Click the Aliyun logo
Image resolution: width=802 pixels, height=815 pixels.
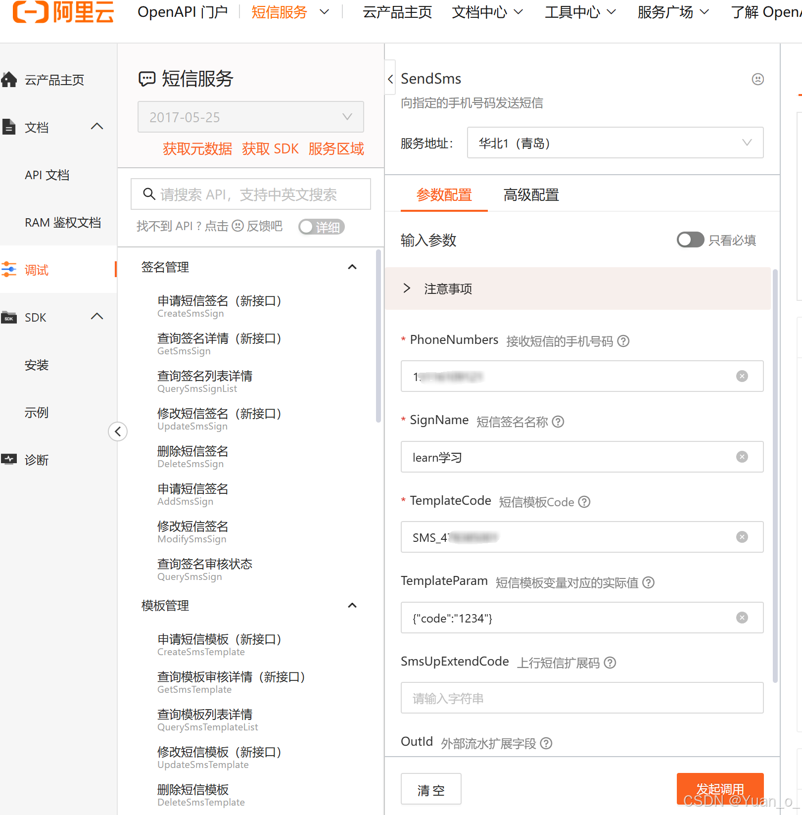coord(63,12)
